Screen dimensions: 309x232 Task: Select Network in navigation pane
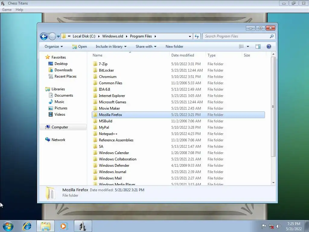[58, 140]
